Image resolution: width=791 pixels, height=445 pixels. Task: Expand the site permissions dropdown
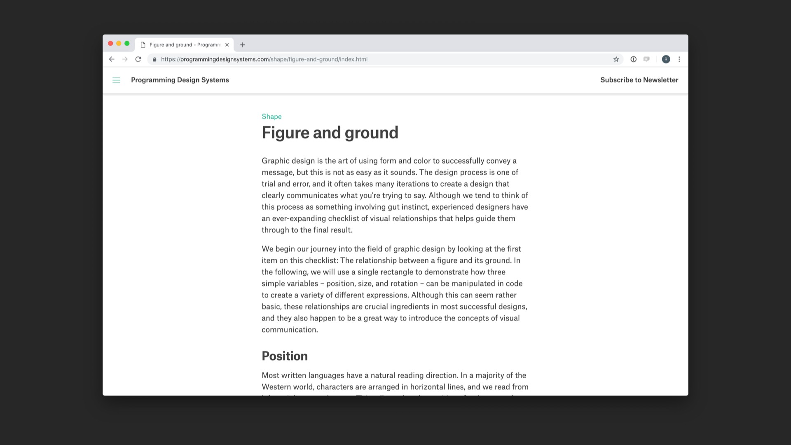coord(155,59)
